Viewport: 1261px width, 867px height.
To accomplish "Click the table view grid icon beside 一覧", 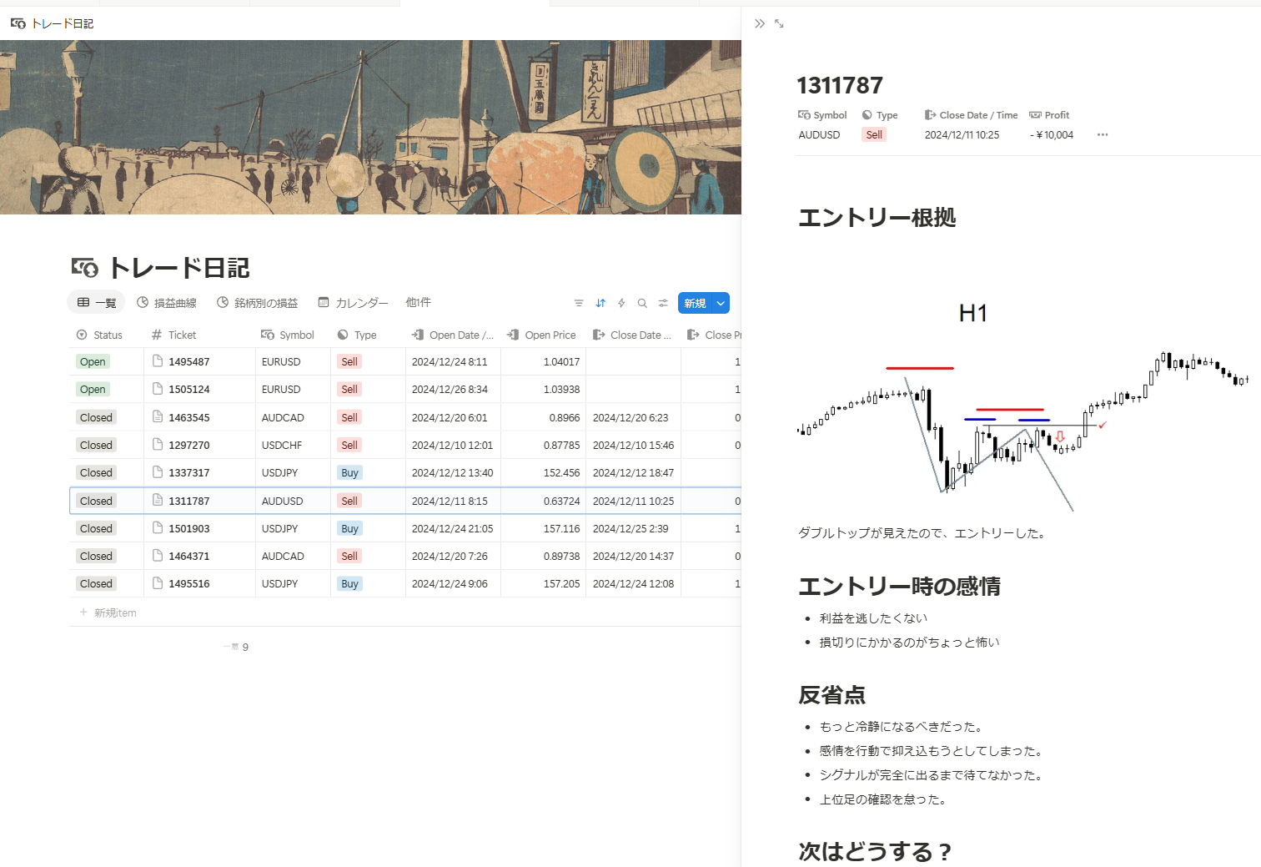I will click(x=84, y=302).
